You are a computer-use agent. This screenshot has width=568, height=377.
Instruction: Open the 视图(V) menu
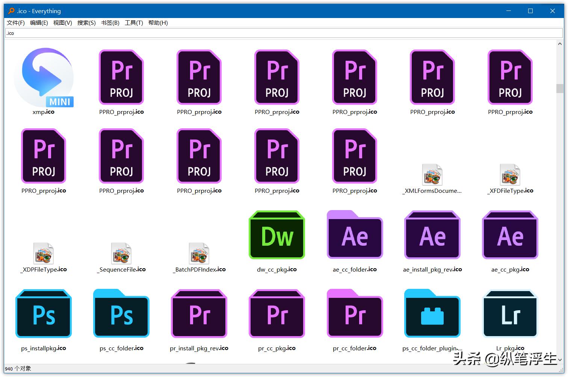tap(62, 23)
